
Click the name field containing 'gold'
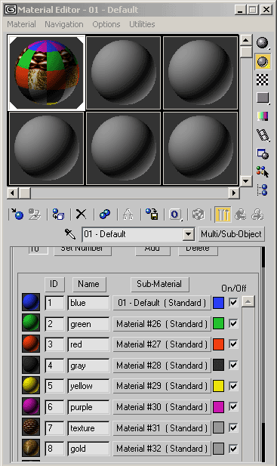tap(88, 449)
